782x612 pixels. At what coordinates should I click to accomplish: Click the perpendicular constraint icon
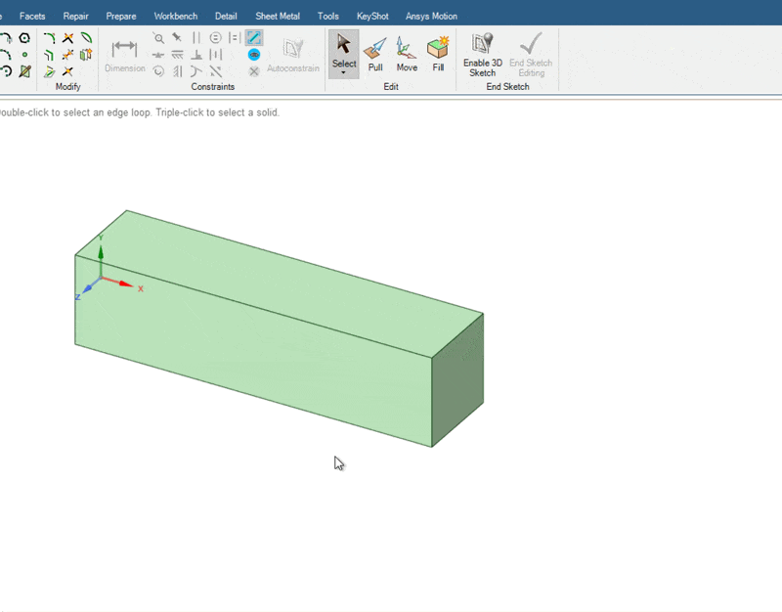tap(196, 55)
